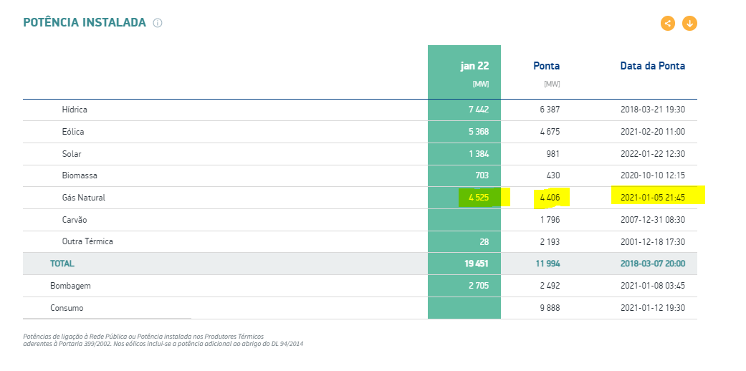Select the Solar row label

pos(72,154)
